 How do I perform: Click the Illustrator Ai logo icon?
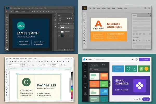tap(85, 8)
